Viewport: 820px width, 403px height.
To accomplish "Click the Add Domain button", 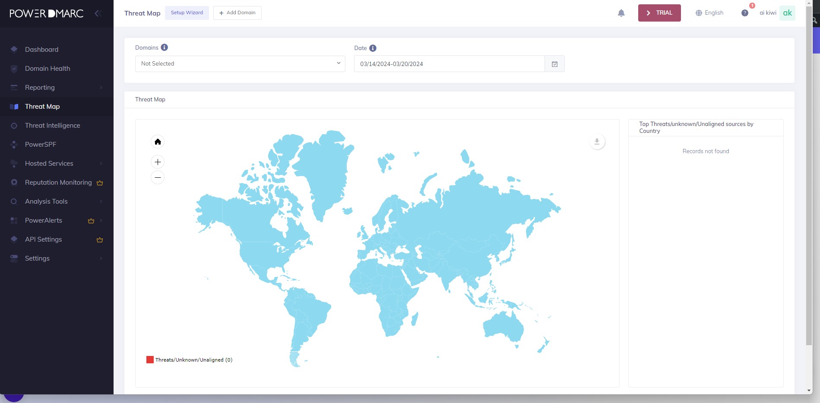I will click(x=237, y=13).
